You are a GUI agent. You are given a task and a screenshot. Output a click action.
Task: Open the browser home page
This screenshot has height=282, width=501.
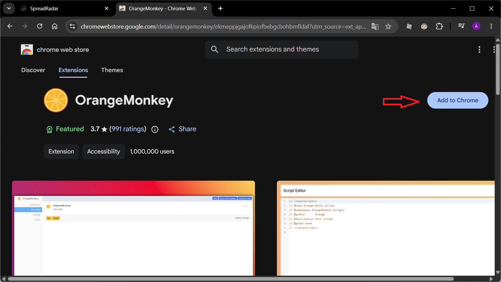point(54,26)
